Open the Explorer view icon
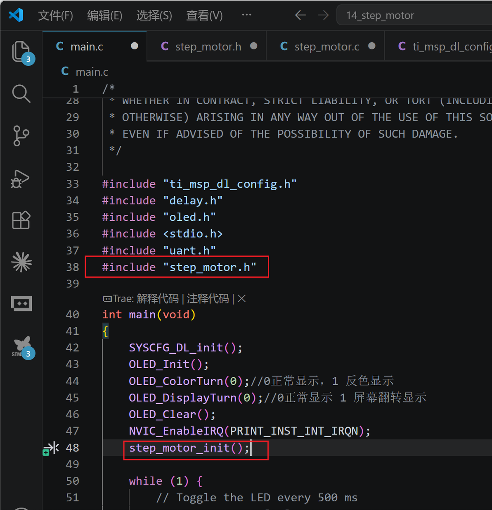The image size is (492, 510). [21, 52]
